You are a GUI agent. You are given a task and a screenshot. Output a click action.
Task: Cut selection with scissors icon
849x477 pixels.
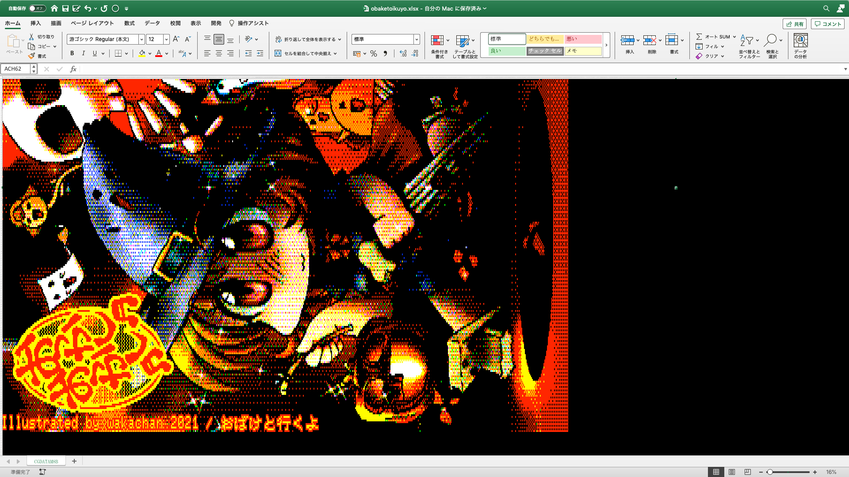point(31,37)
